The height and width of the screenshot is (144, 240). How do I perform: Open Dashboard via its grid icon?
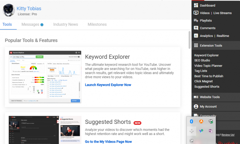196,5
